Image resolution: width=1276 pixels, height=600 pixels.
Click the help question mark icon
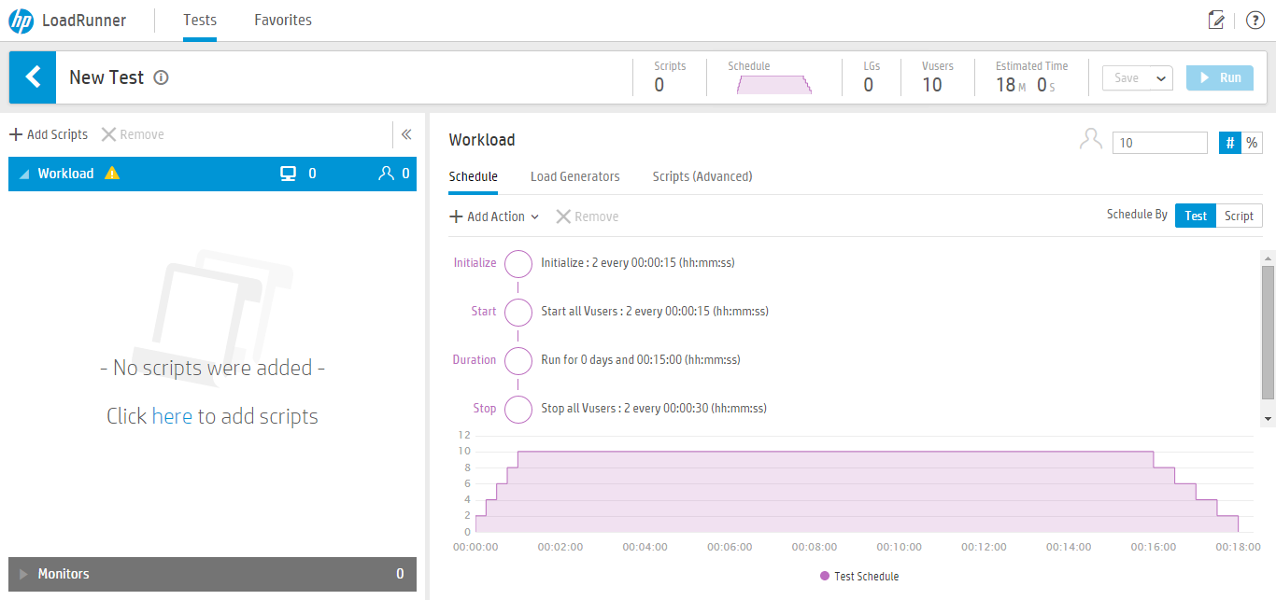[x=1255, y=21]
